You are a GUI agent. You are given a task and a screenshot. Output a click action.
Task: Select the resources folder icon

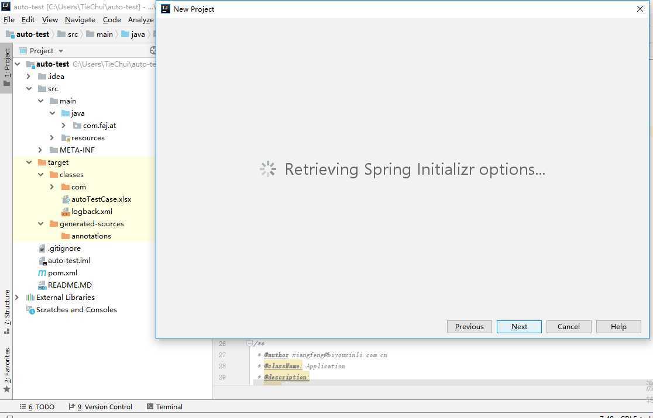[x=66, y=137]
